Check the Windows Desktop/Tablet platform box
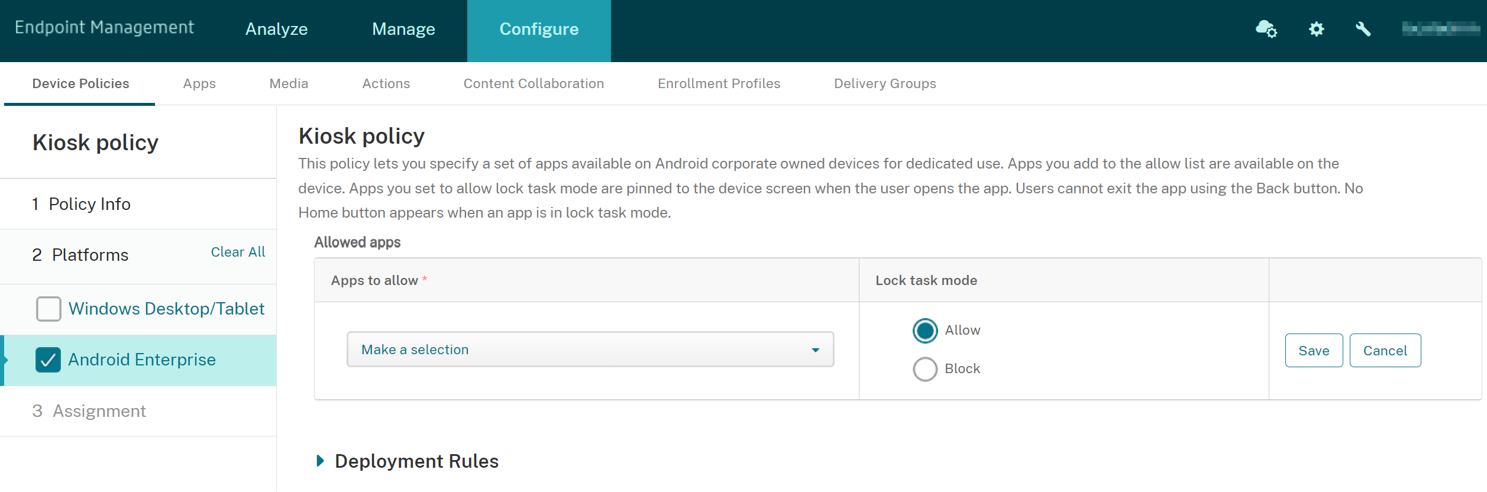1487x492 pixels. coord(49,309)
